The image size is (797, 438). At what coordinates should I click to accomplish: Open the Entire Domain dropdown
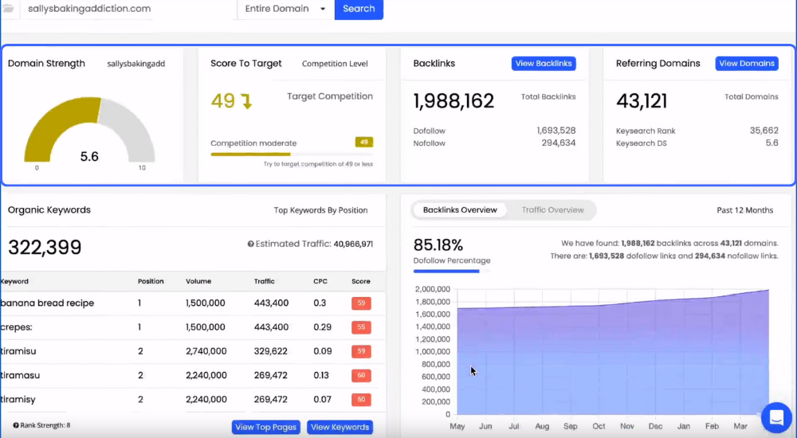tap(285, 9)
